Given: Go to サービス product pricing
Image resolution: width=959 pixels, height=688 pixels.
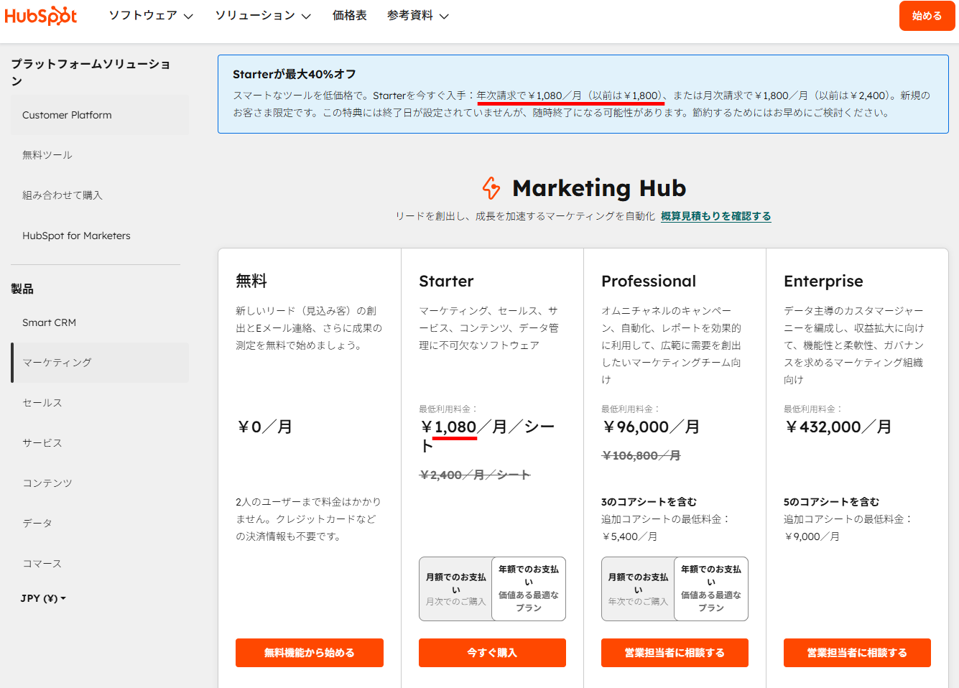Looking at the screenshot, I should pos(100,443).
